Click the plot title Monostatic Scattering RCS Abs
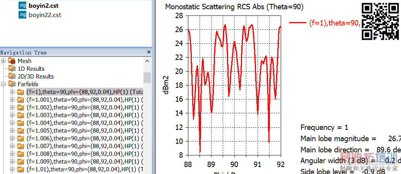This screenshot has width=401, height=174. click(x=234, y=7)
